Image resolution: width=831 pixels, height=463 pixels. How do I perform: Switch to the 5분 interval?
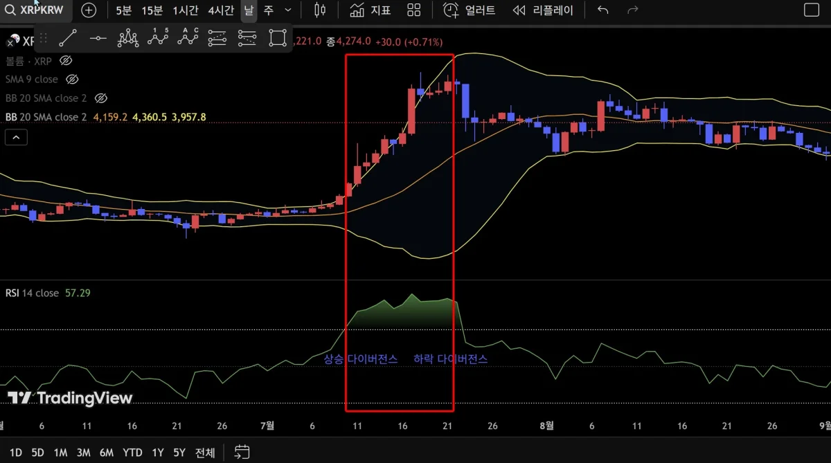pyautogui.click(x=123, y=10)
